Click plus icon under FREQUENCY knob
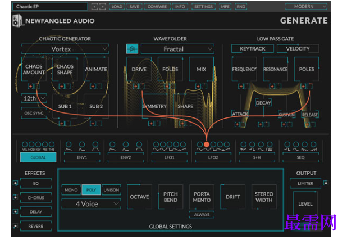The image size is (347, 240). click(241, 86)
